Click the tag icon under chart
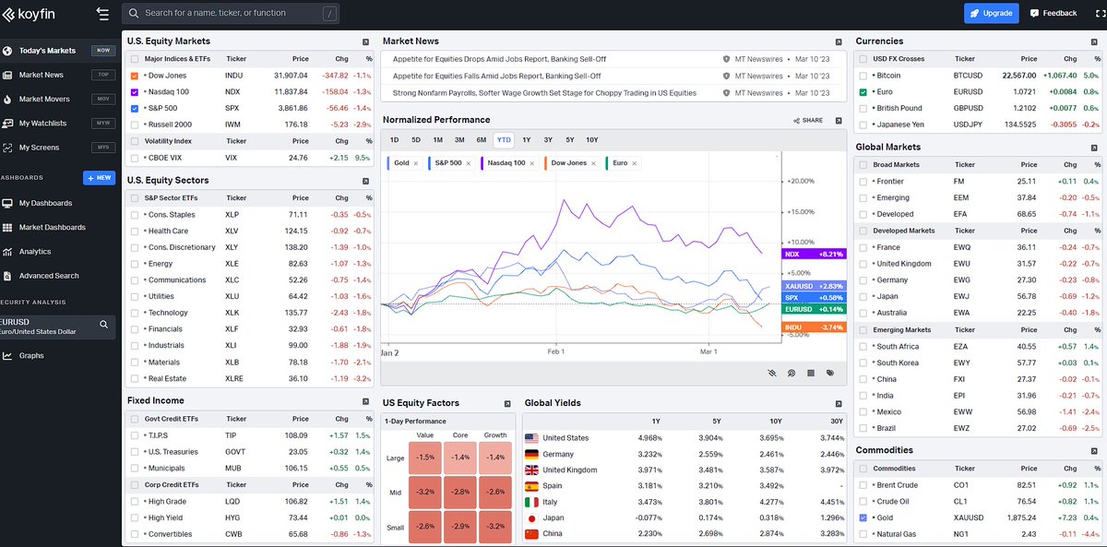1107x547 pixels. pyautogui.click(x=830, y=374)
